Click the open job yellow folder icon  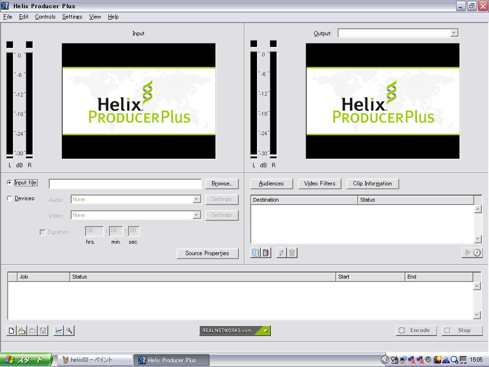[x=22, y=331]
